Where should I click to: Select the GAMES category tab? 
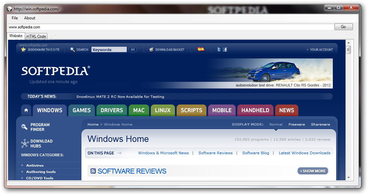pyautogui.click(x=81, y=111)
